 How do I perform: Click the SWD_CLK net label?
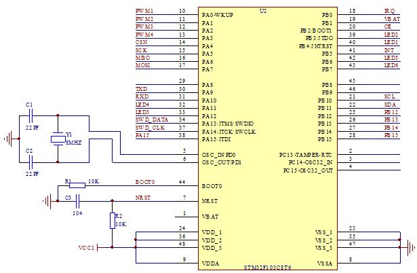(x=151, y=128)
